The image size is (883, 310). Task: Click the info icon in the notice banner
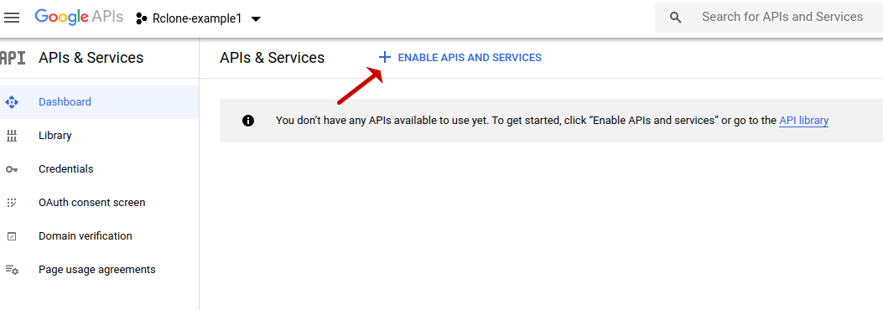(247, 121)
